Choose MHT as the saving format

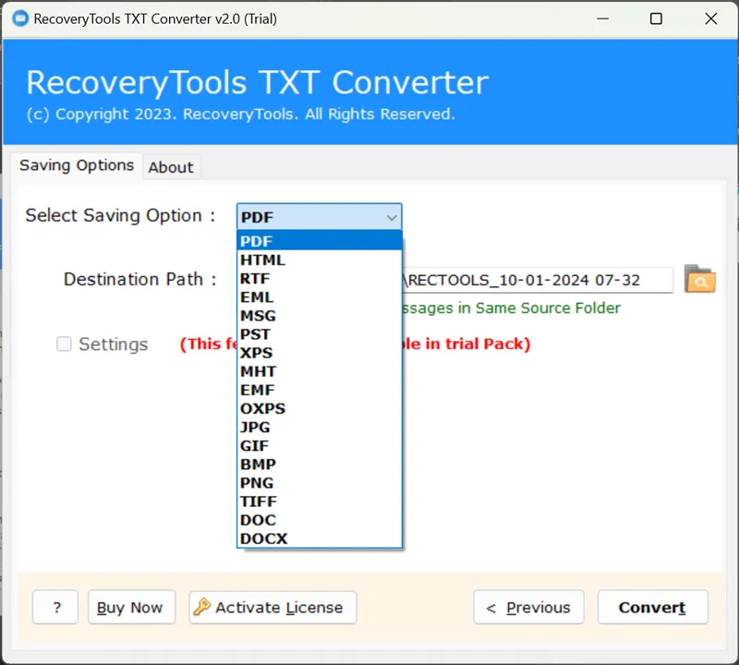(319, 371)
